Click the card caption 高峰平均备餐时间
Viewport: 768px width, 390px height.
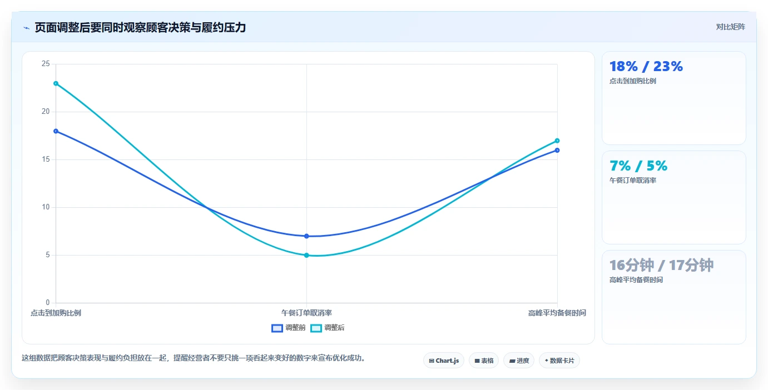636,280
